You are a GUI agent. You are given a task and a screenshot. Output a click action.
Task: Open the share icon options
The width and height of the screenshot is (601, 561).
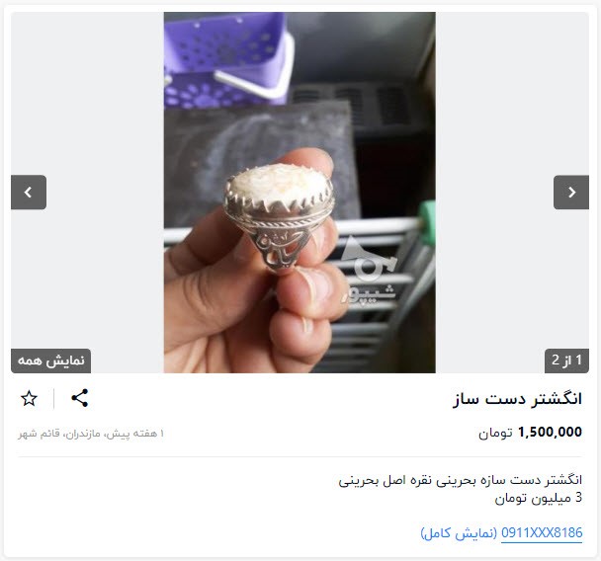click(80, 398)
